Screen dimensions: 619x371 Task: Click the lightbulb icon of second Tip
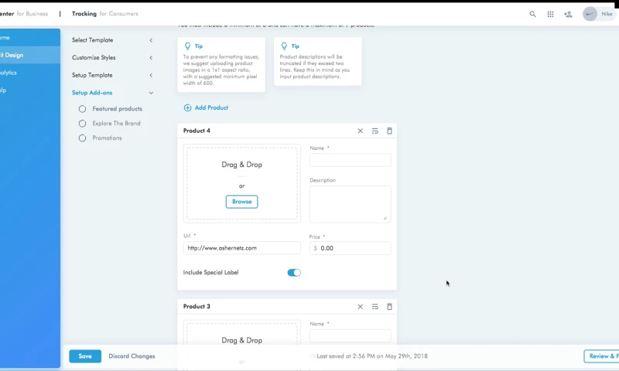(284, 46)
